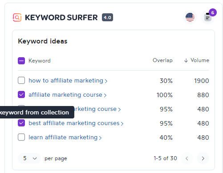
Task: Sort the list by Volume column
Action: coord(200,60)
